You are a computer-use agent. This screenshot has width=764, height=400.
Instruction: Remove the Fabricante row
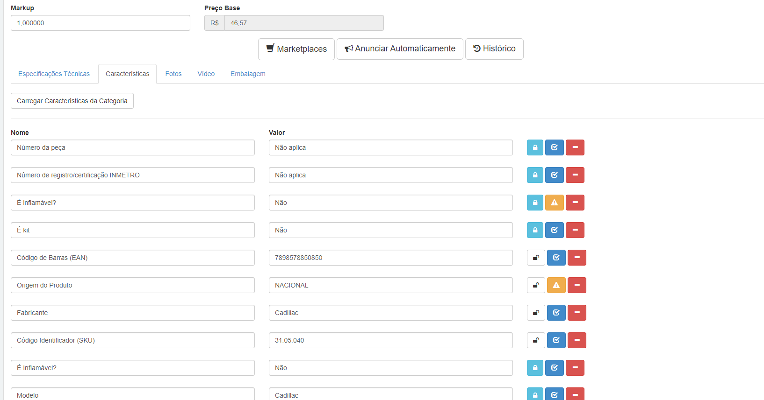click(x=577, y=313)
